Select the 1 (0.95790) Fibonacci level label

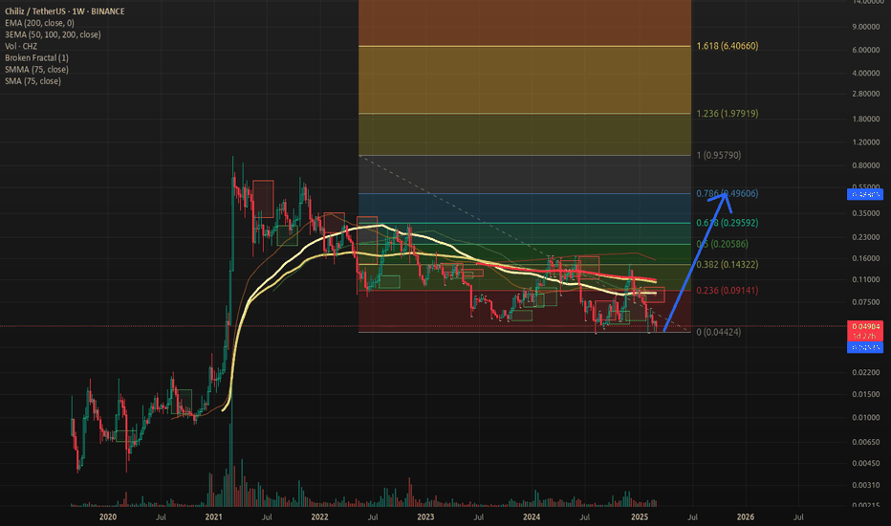(719, 155)
